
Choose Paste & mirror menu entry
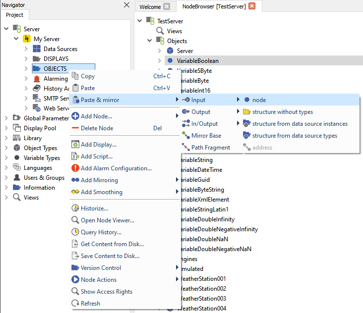click(x=125, y=100)
